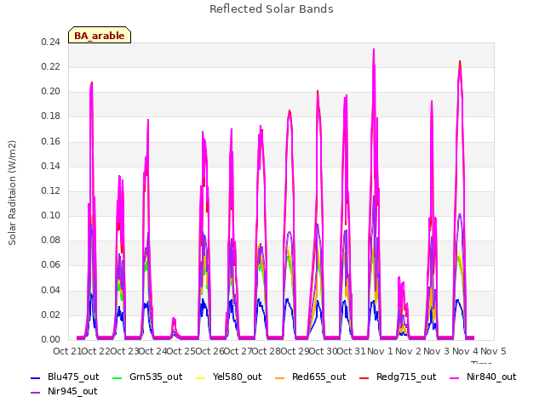Click the Reflected Solar Bands chart title
Image resolution: width=545 pixels, height=408 pixels.
(x=272, y=9)
